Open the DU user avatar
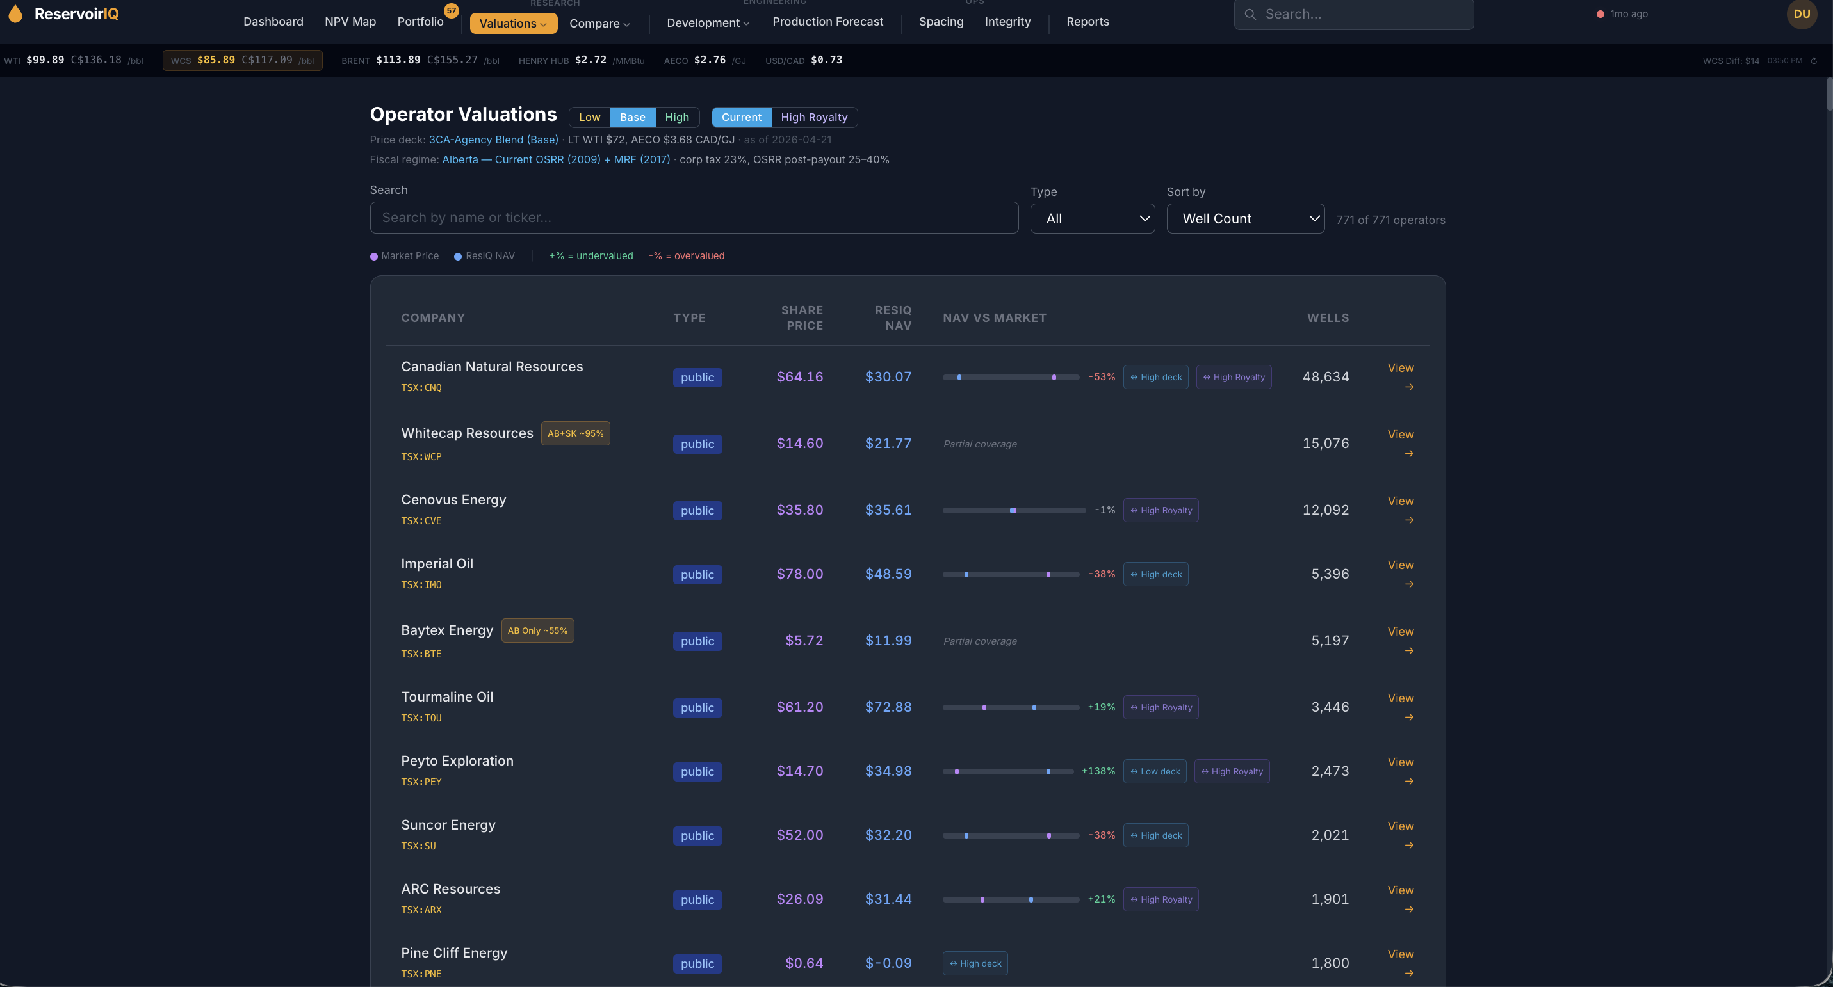Screen dimensions: 1833x987 click(1801, 14)
